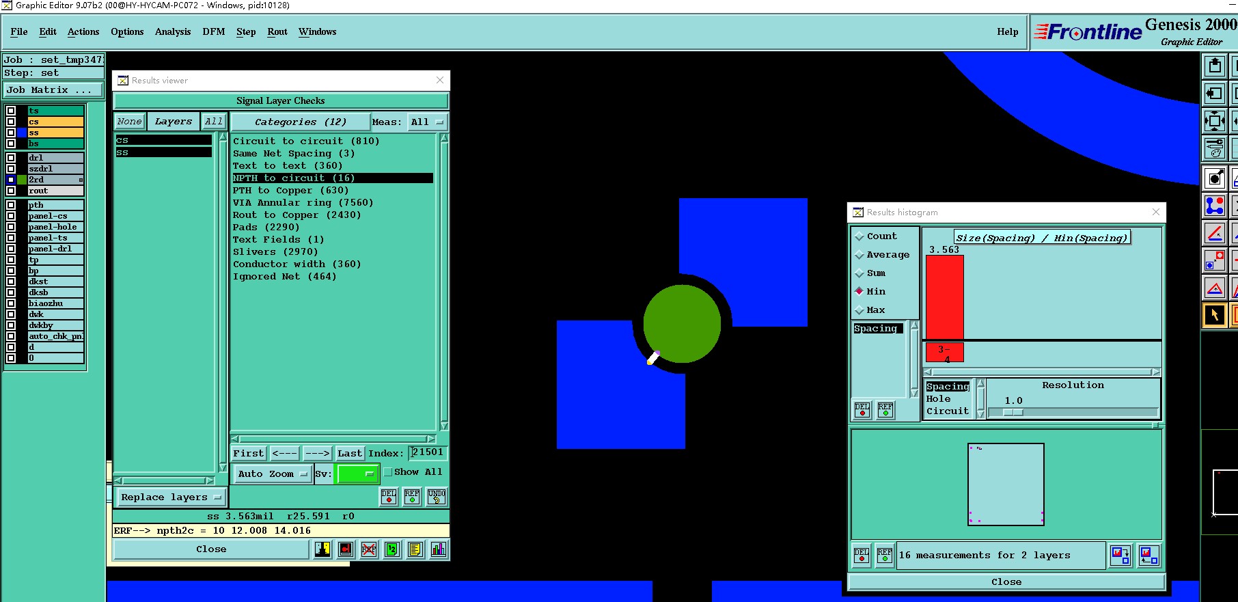
Task: Click category list scroll-up arrow
Action: coord(444,138)
